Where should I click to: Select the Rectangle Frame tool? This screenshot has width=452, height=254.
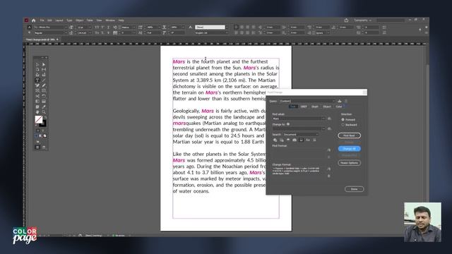(37, 91)
